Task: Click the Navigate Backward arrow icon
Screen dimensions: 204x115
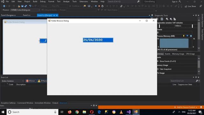Action: click(4, 6)
